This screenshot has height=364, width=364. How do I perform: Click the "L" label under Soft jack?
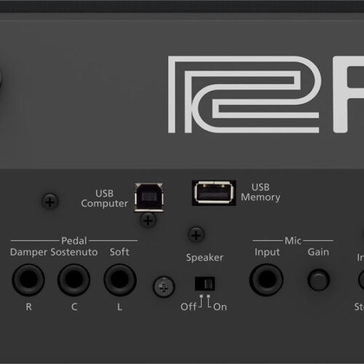(119, 307)
